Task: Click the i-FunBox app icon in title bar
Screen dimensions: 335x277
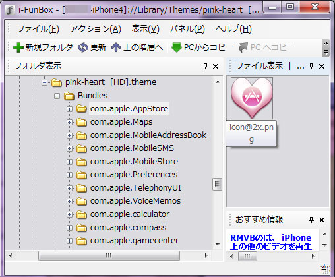Action: [x=10, y=10]
